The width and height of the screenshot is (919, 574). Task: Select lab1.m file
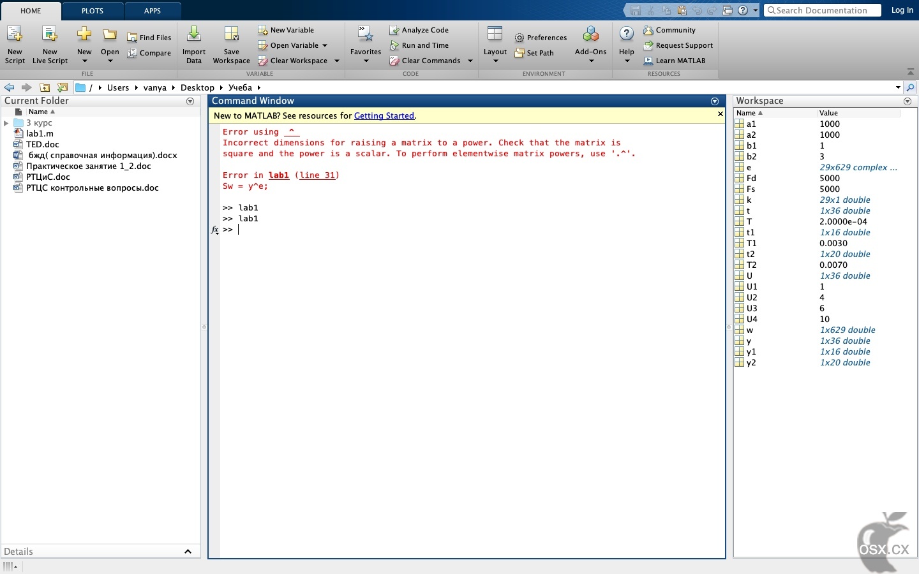click(40, 134)
